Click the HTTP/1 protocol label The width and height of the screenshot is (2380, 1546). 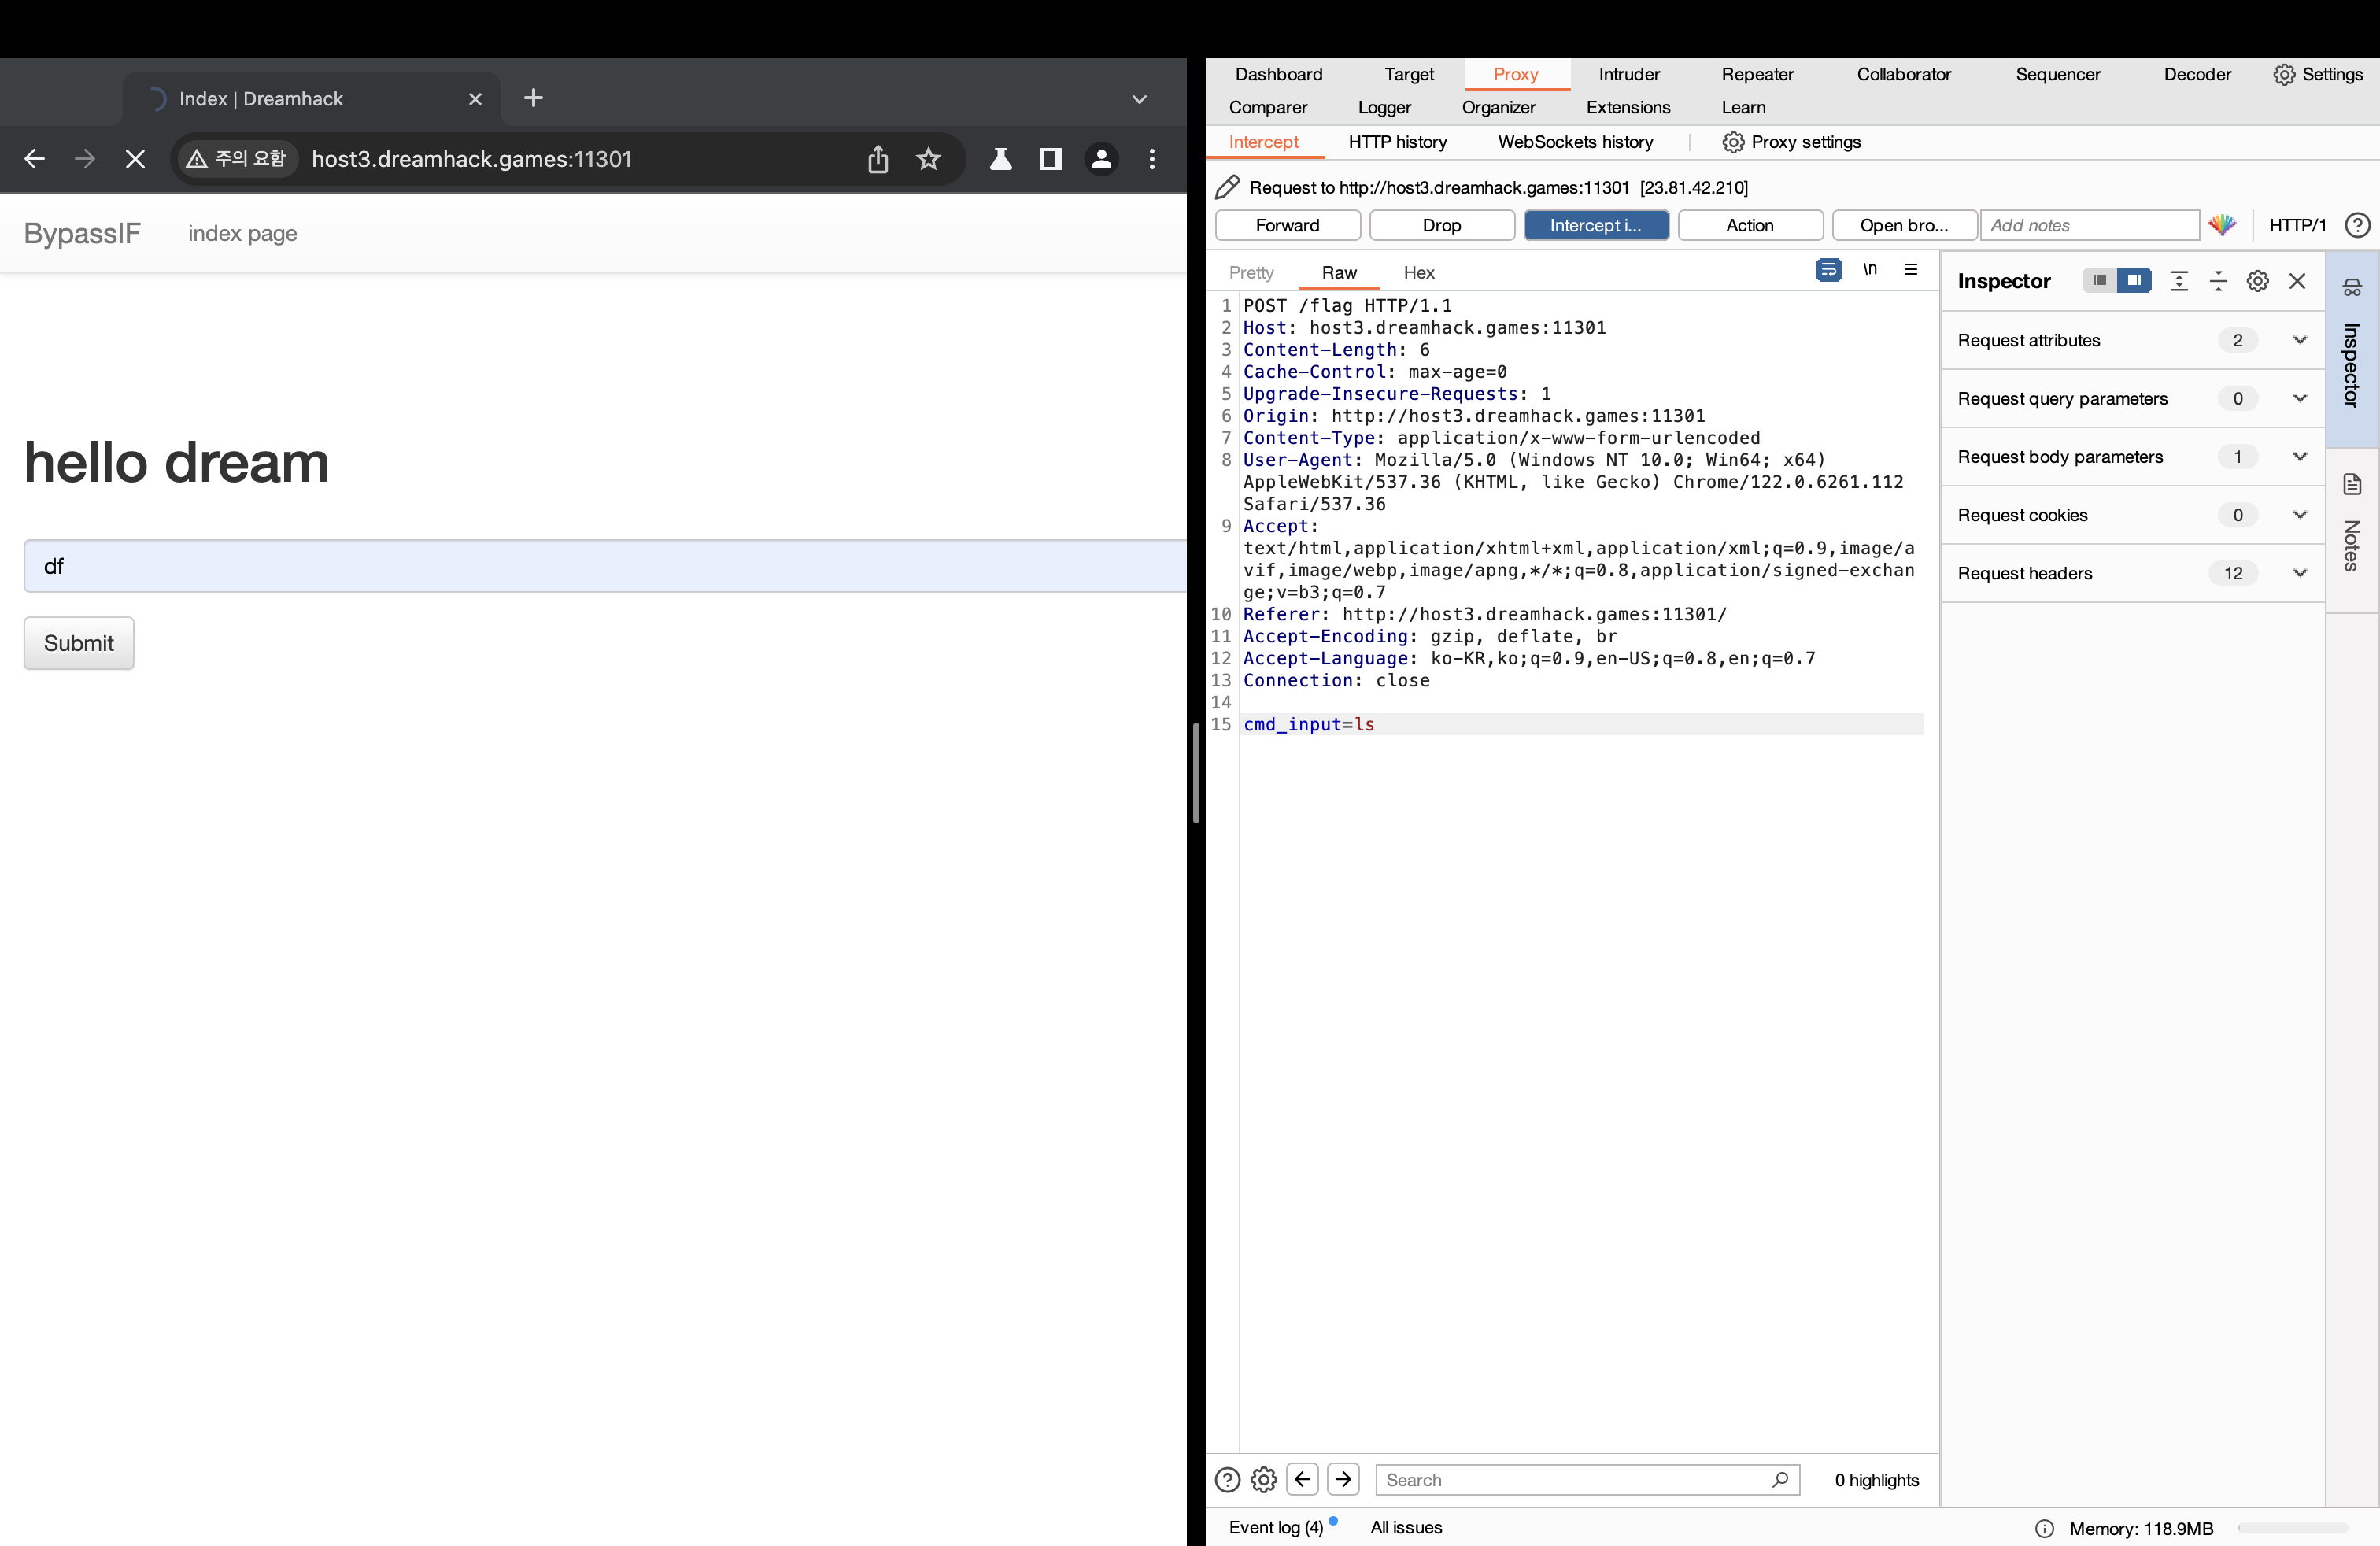2297,225
